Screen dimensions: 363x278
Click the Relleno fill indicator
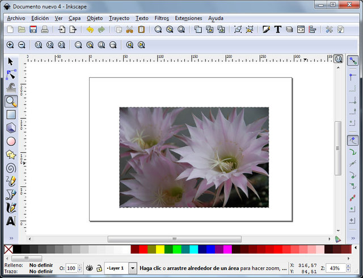(x=40, y=265)
